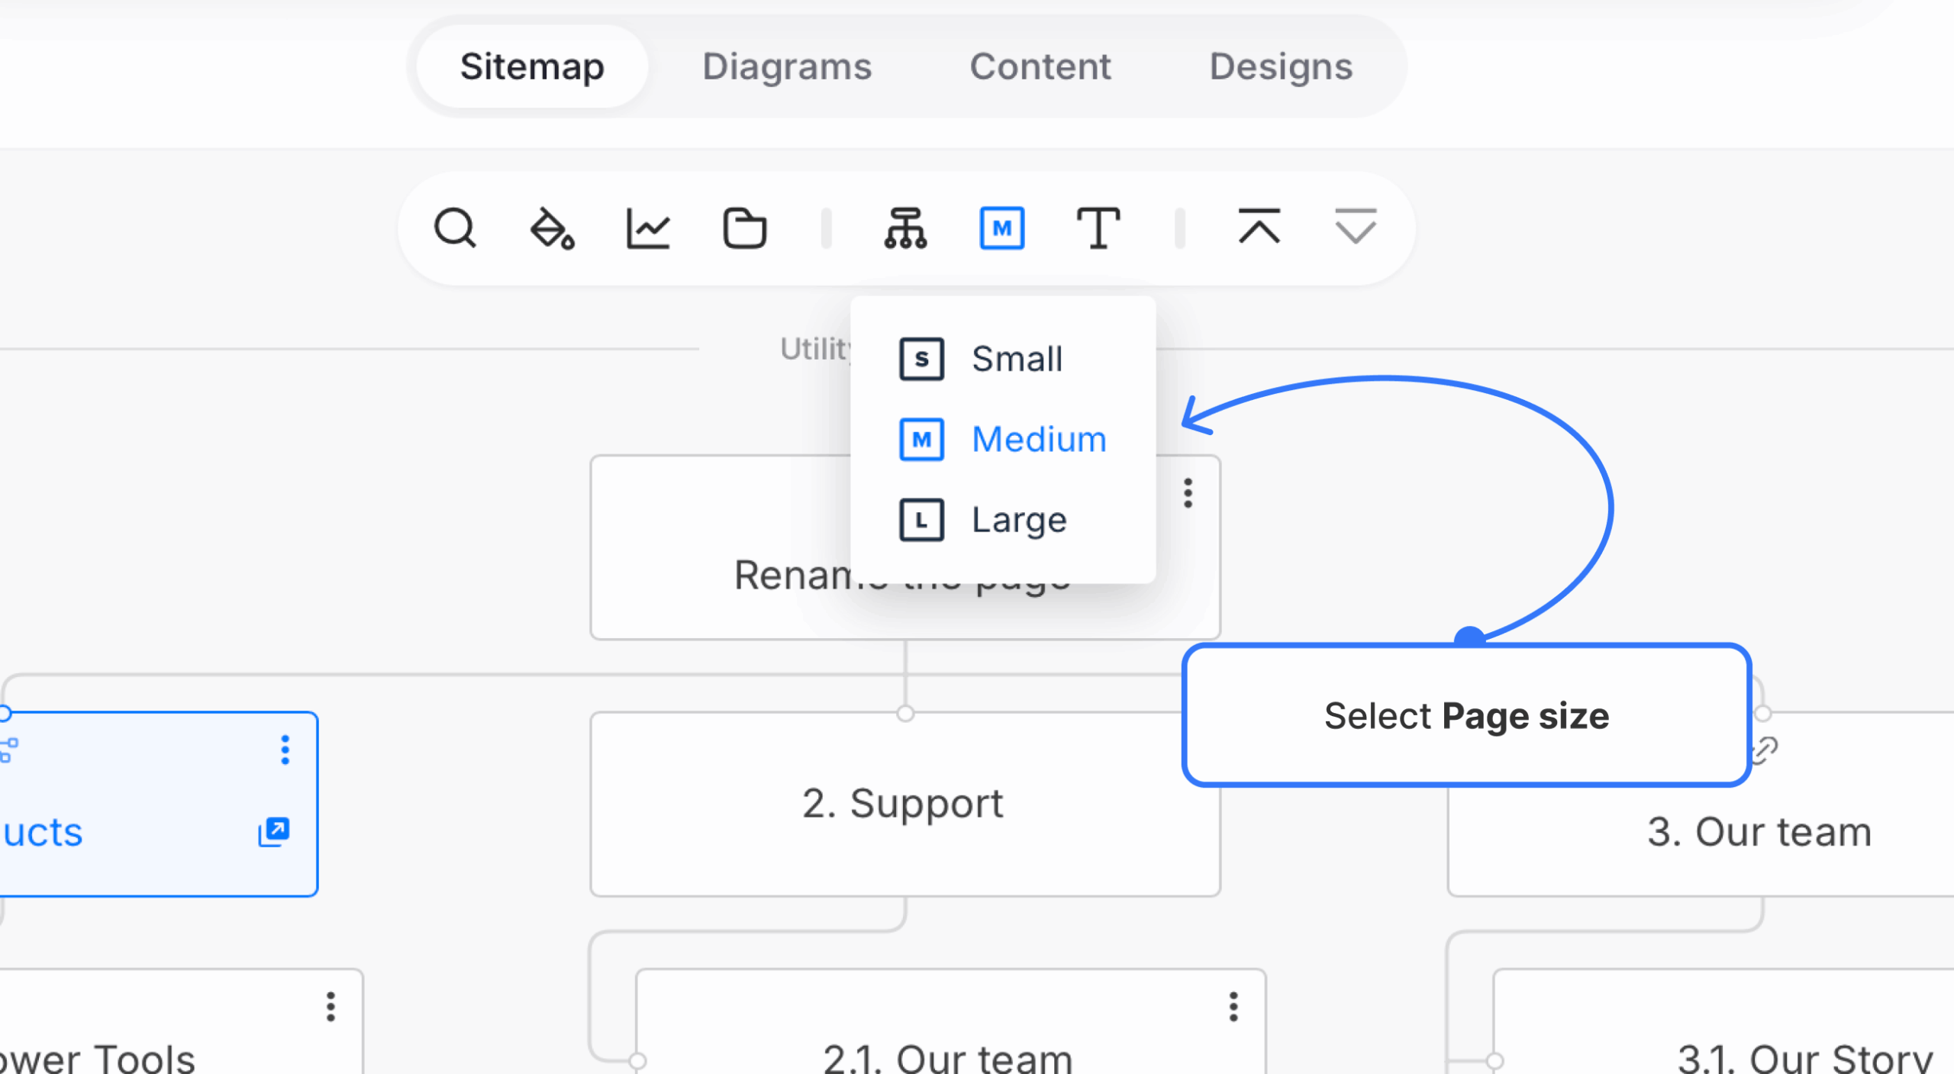
Task: Select the 3. Our team page card
Action: click(x=1701, y=805)
